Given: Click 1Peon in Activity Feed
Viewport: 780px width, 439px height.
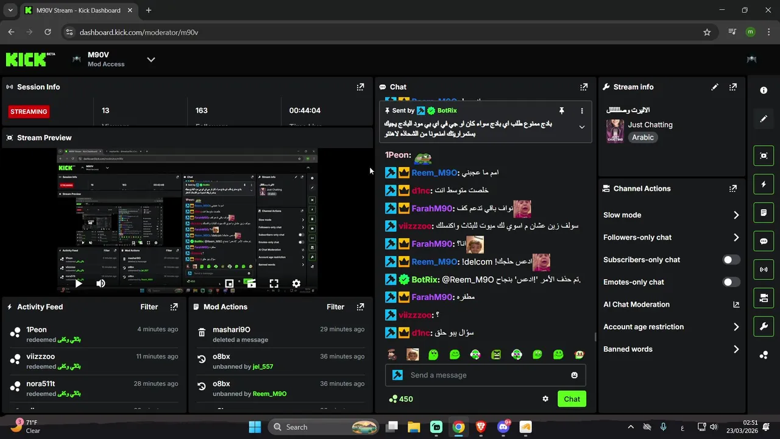Looking at the screenshot, I should coord(37,329).
